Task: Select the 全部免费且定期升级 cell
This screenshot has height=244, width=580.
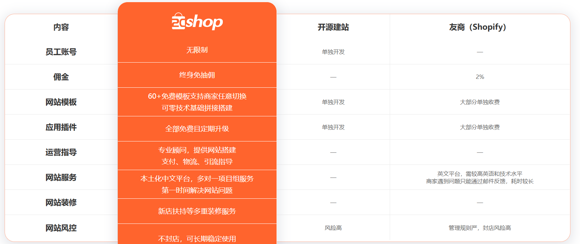Action: tap(197, 129)
